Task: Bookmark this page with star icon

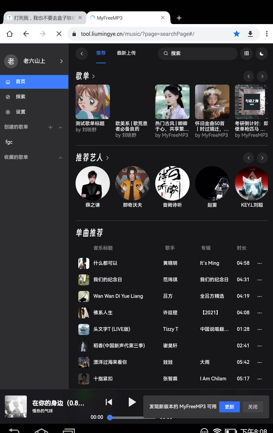Action: pos(237,34)
